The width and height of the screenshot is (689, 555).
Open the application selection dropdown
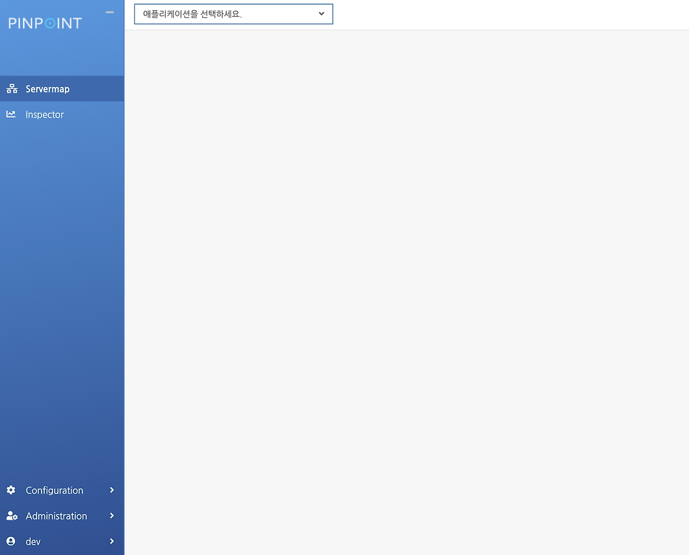click(234, 14)
